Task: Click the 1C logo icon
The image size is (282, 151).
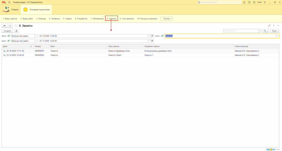Action: [x=4, y=2]
